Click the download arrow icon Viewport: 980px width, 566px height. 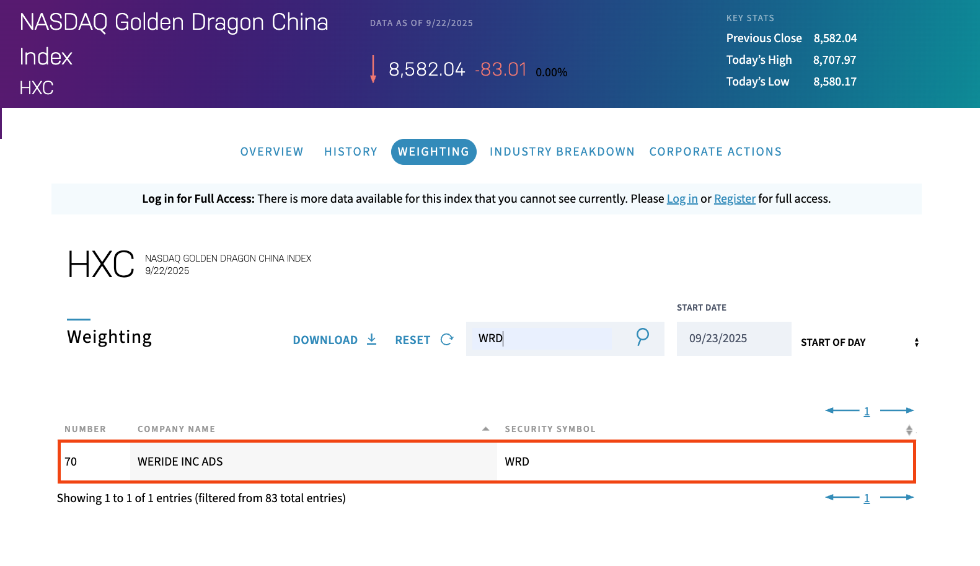tap(371, 339)
